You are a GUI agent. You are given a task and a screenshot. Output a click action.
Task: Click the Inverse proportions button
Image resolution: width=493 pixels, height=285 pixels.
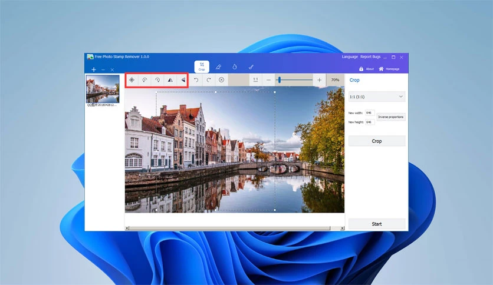[x=391, y=117]
